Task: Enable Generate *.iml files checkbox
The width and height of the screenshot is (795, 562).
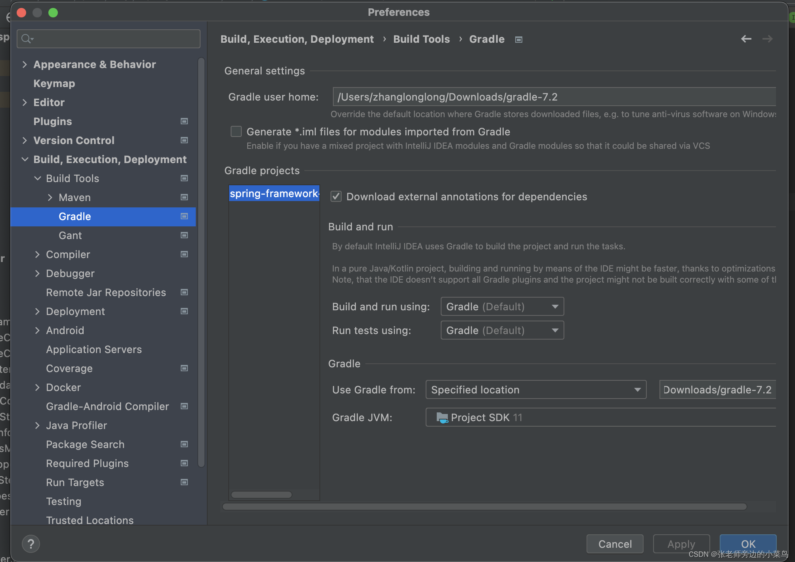Action: [x=236, y=131]
